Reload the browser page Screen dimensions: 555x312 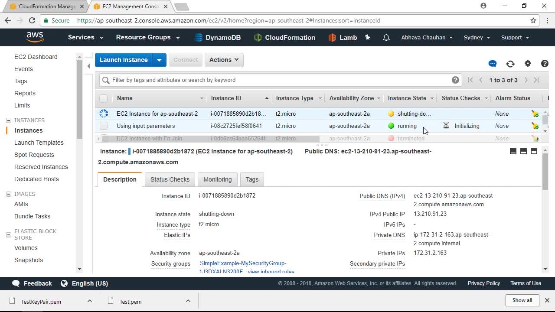pyautogui.click(x=32, y=20)
